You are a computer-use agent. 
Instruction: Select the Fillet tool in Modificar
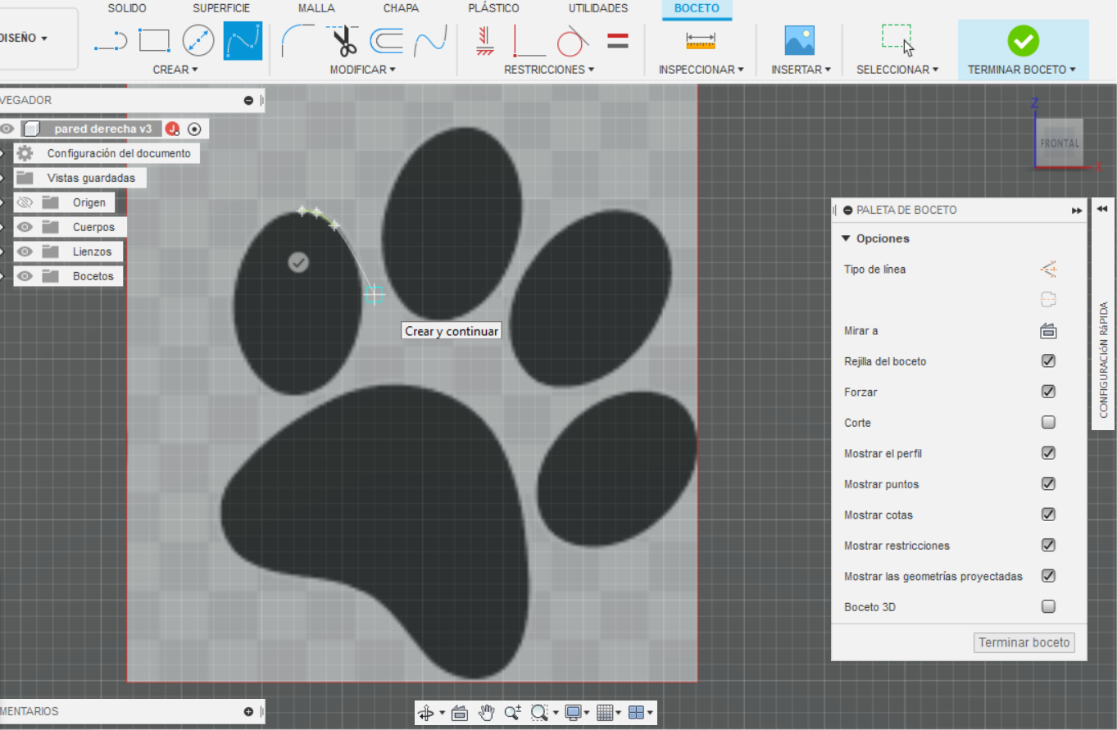pyautogui.click(x=297, y=40)
